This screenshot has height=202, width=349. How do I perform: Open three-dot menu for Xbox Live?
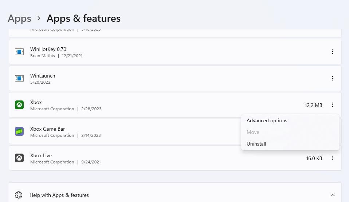tap(332, 158)
